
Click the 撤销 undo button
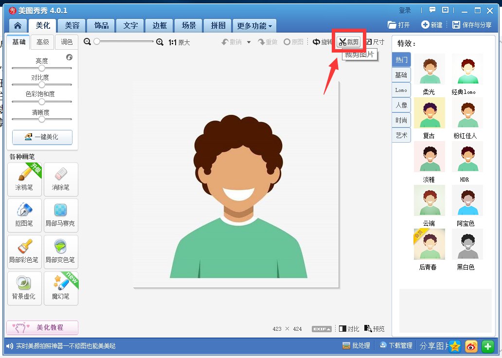[x=232, y=42]
